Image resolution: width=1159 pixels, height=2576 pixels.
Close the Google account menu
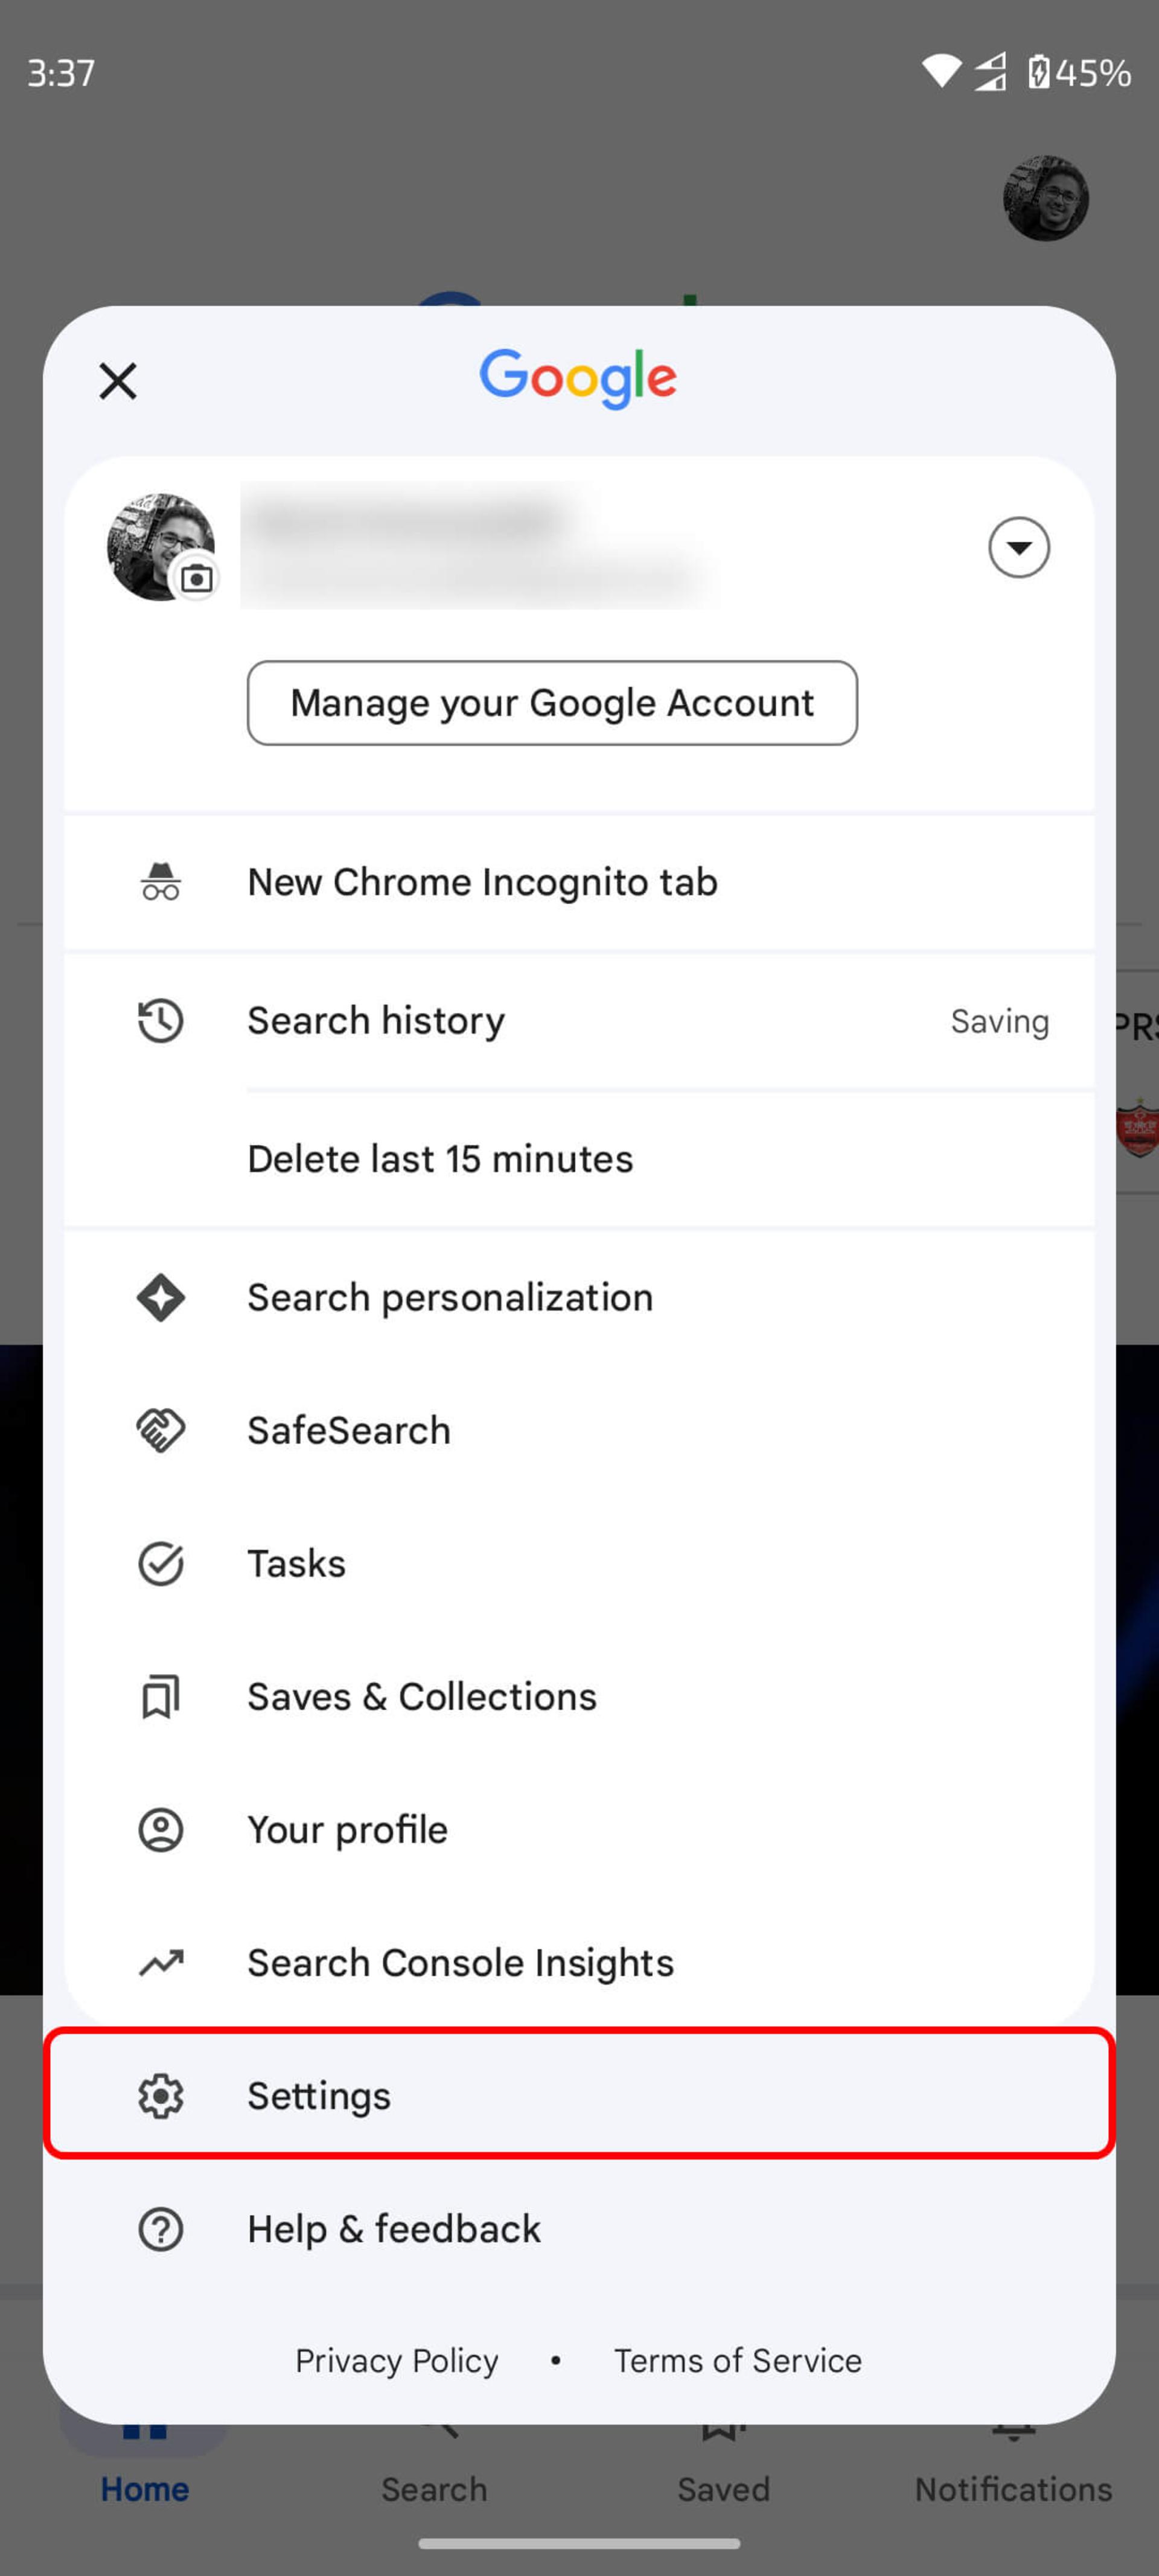[x=118, y=381]
